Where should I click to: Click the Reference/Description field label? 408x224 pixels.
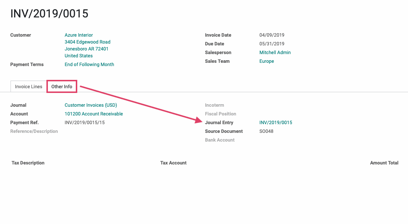[x=34, y=131]
